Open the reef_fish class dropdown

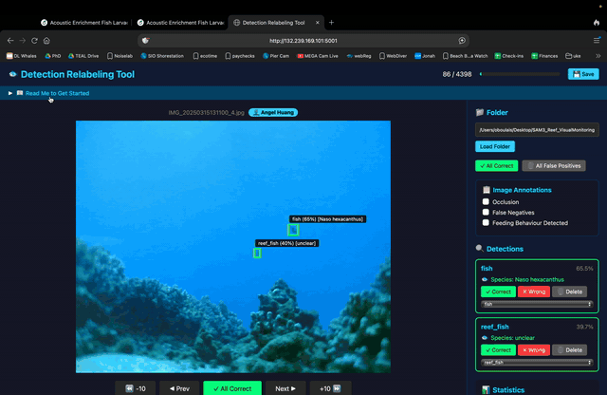click(x=537, y=363)
